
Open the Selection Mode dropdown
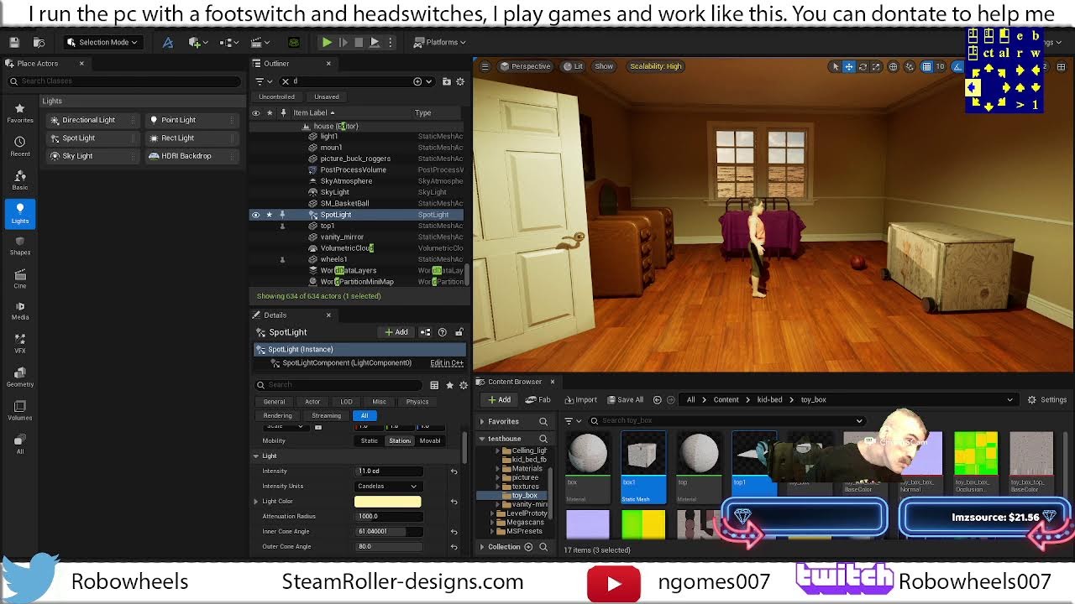point(102,42)
